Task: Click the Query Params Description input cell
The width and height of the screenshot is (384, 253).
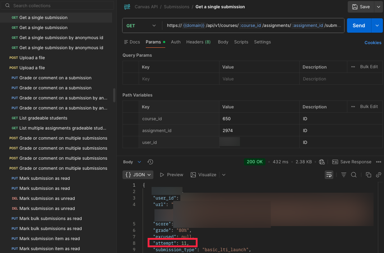Action: [341, 79]
